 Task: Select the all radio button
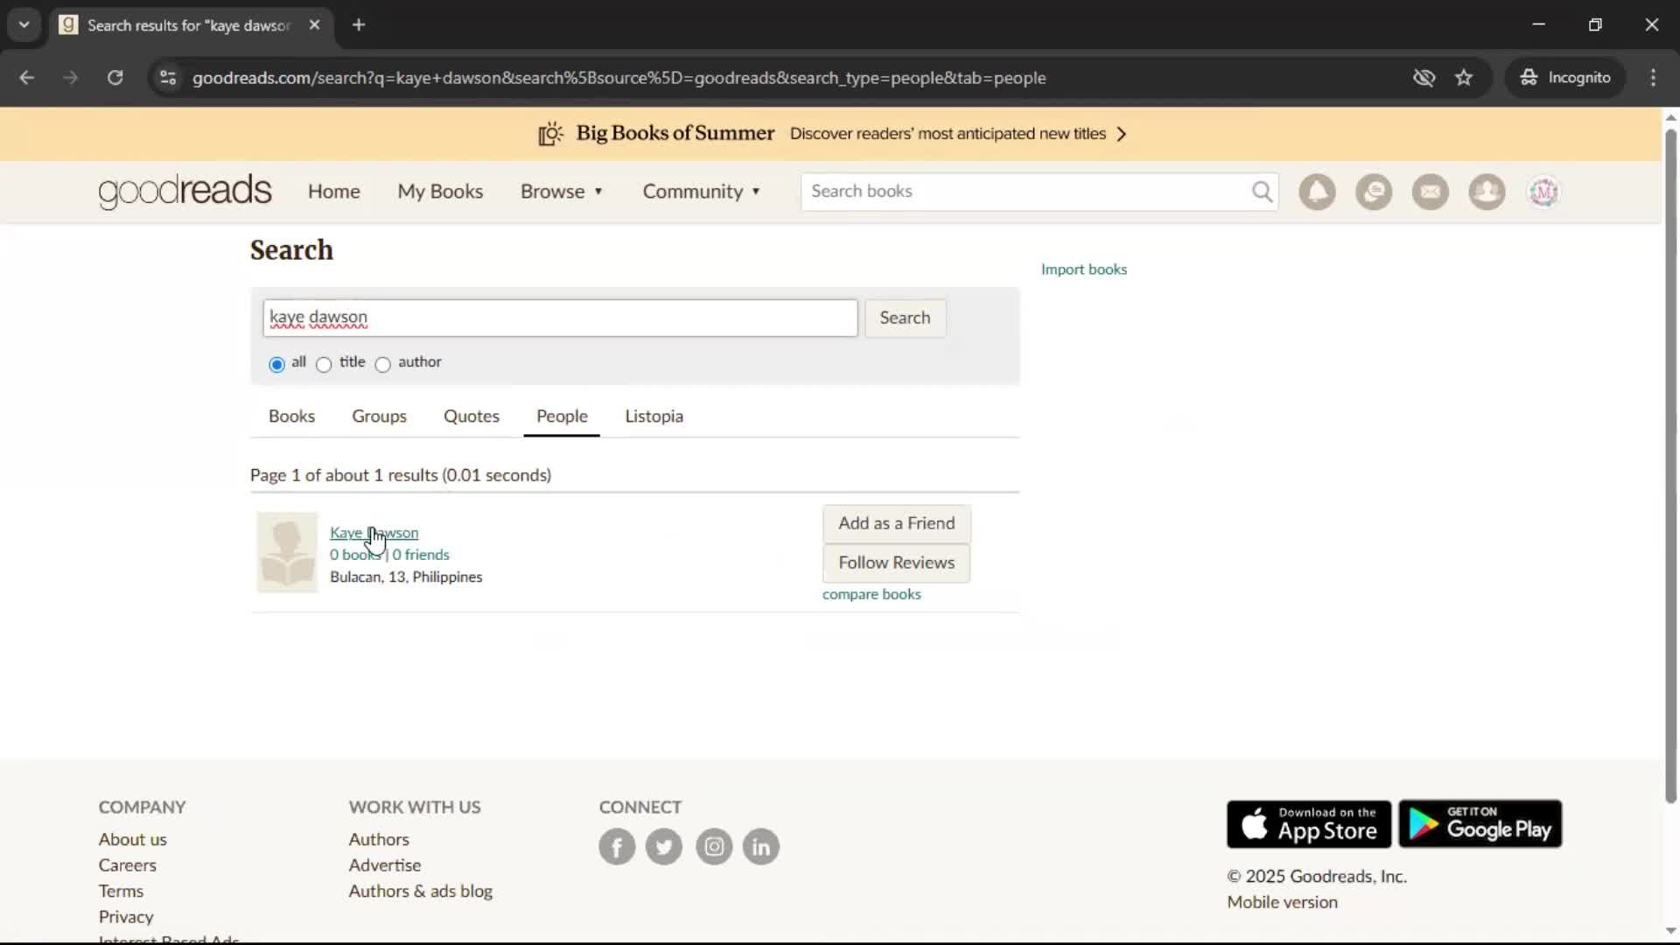click(x=277, y=364)
